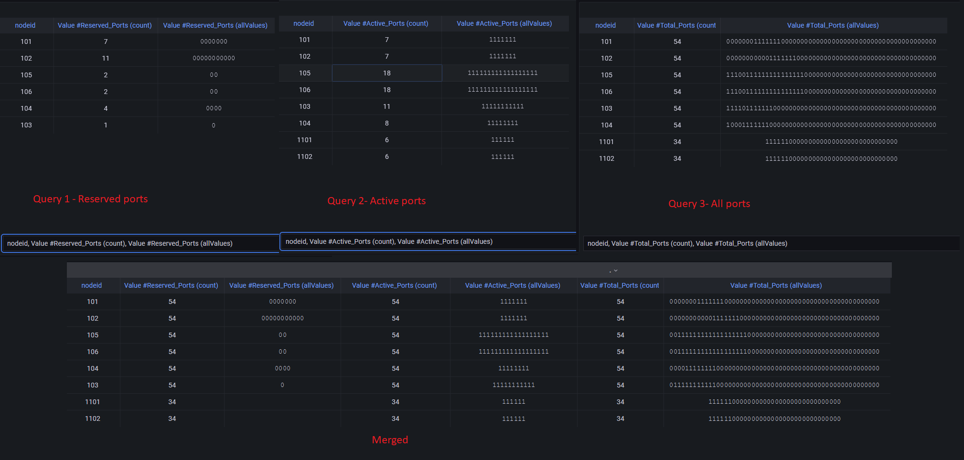Select nodeid 101 in Query 1 reserved table
Screen dimensions: 964x460
(x=26, y=42)
